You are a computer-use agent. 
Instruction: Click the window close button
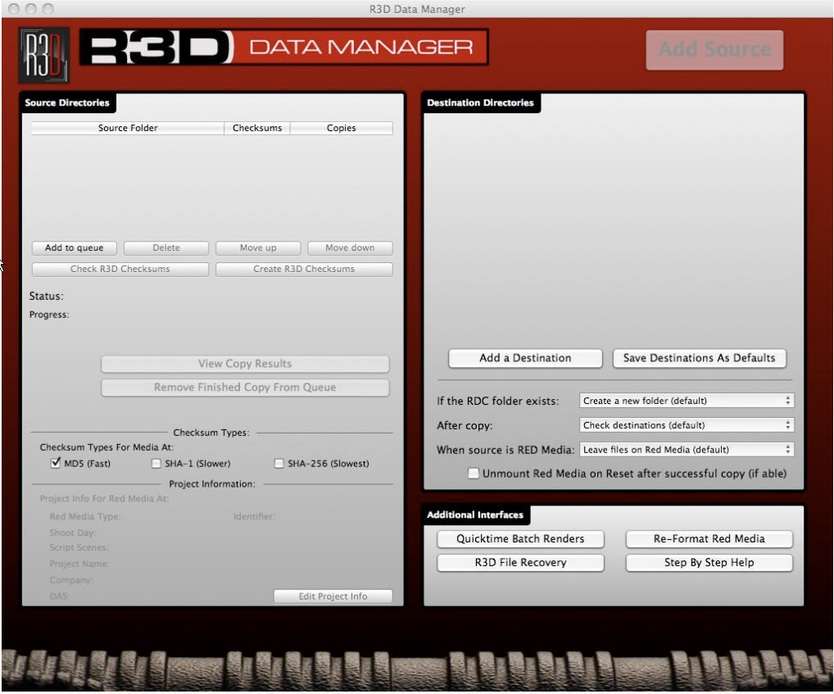pyautogui.click(x=15, y=9)
